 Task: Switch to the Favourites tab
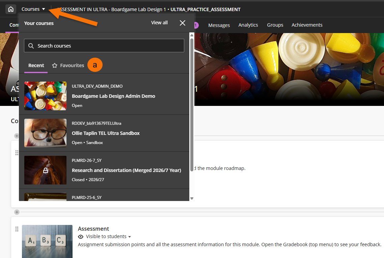(x=68, y=65)
